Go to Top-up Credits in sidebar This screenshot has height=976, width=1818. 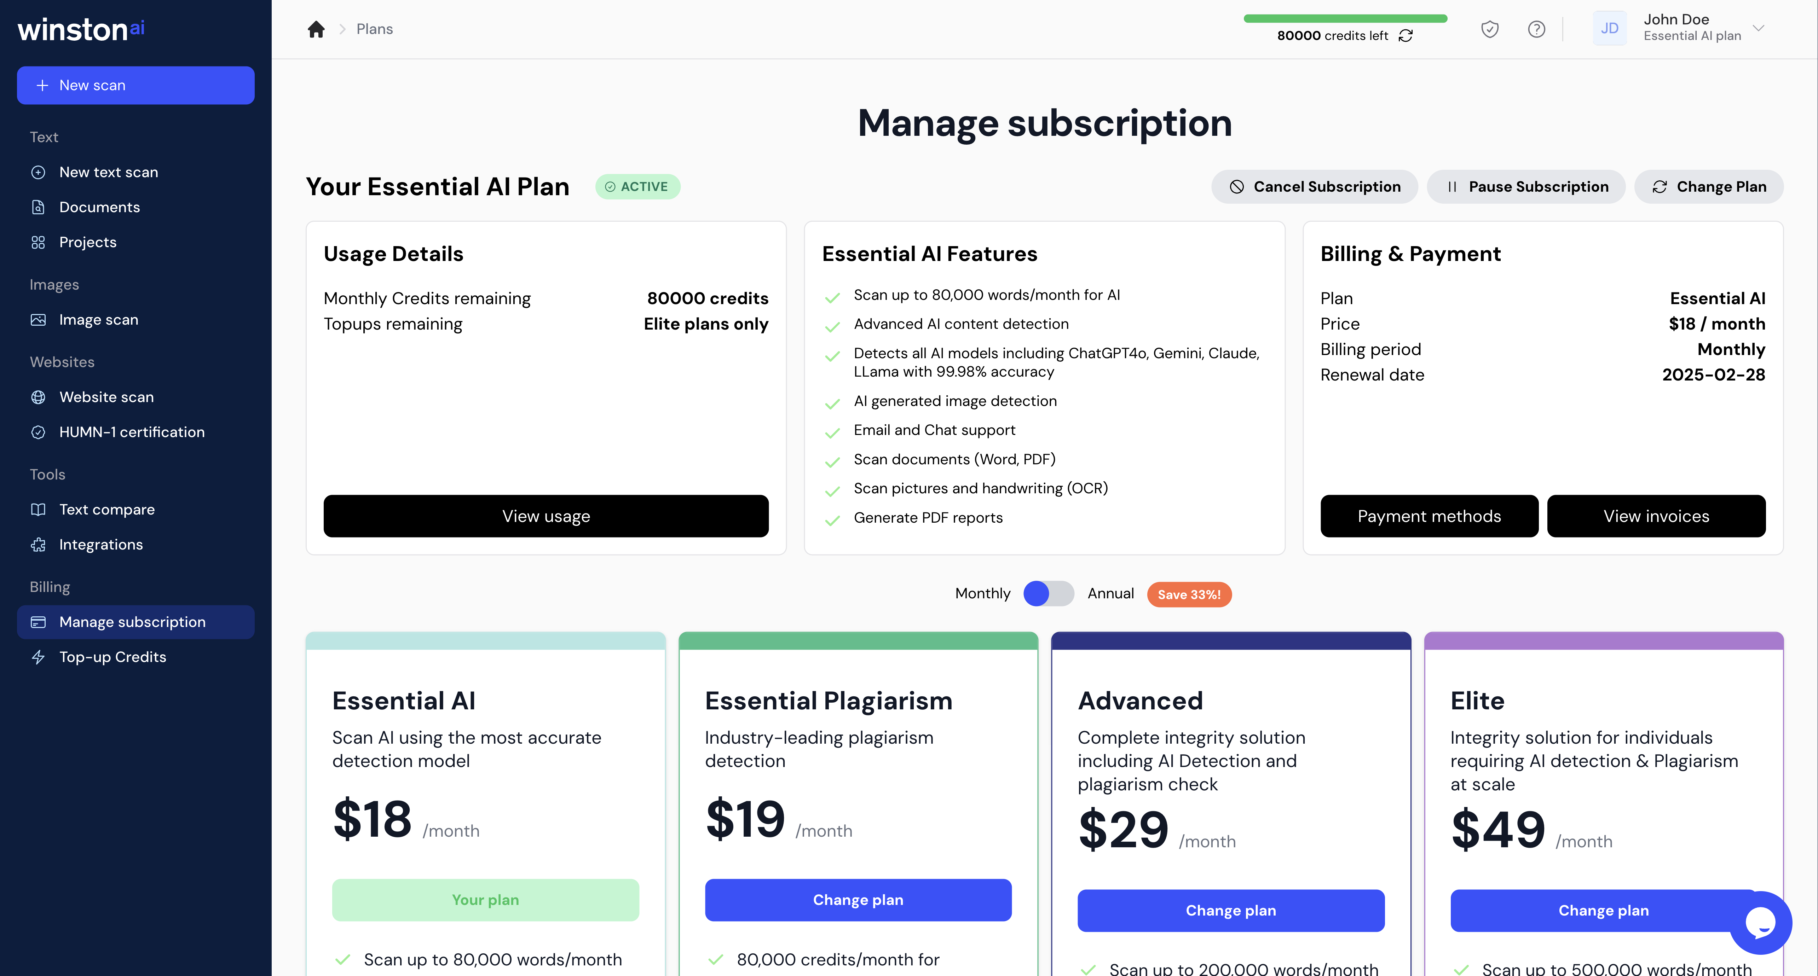(113, 657)
